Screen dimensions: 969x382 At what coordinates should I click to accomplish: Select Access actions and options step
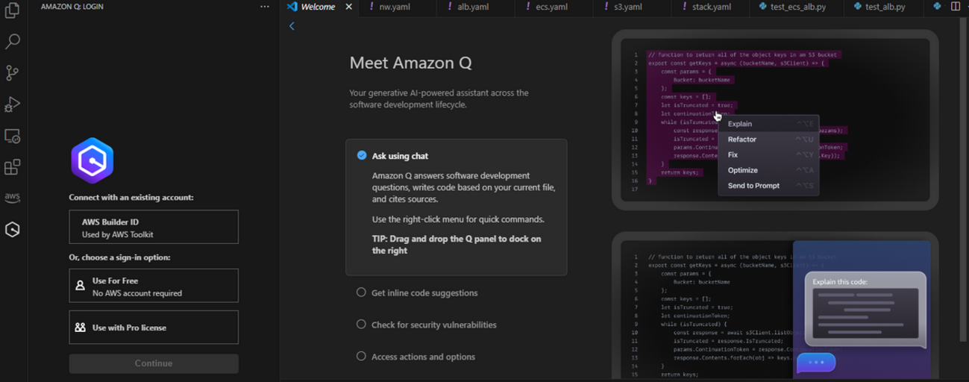423,357
